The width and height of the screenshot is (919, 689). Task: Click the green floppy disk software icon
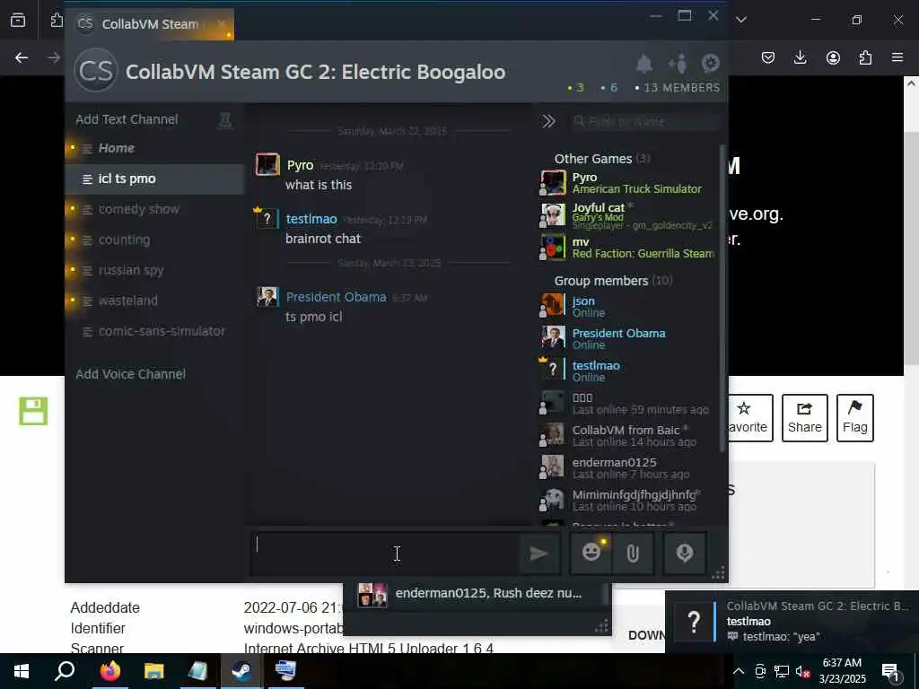(x=33, y=411)
